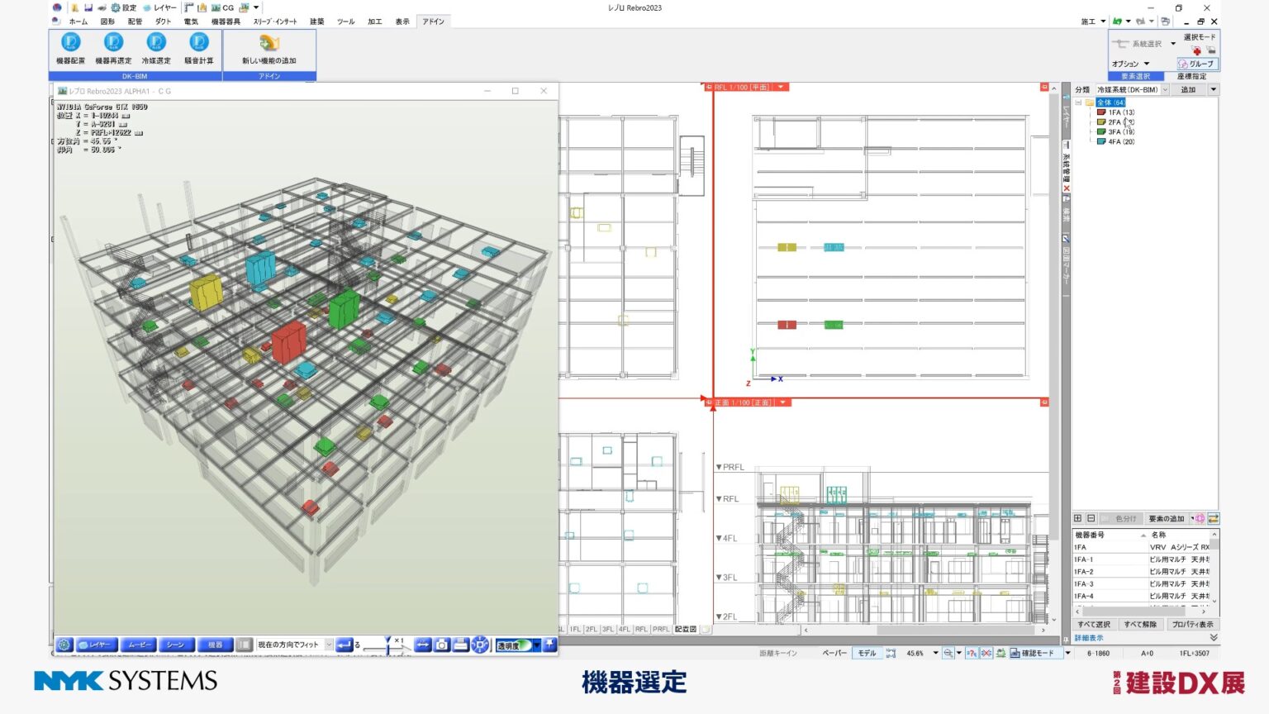Select the 3FA (19) tree item

pos(1120,132)
